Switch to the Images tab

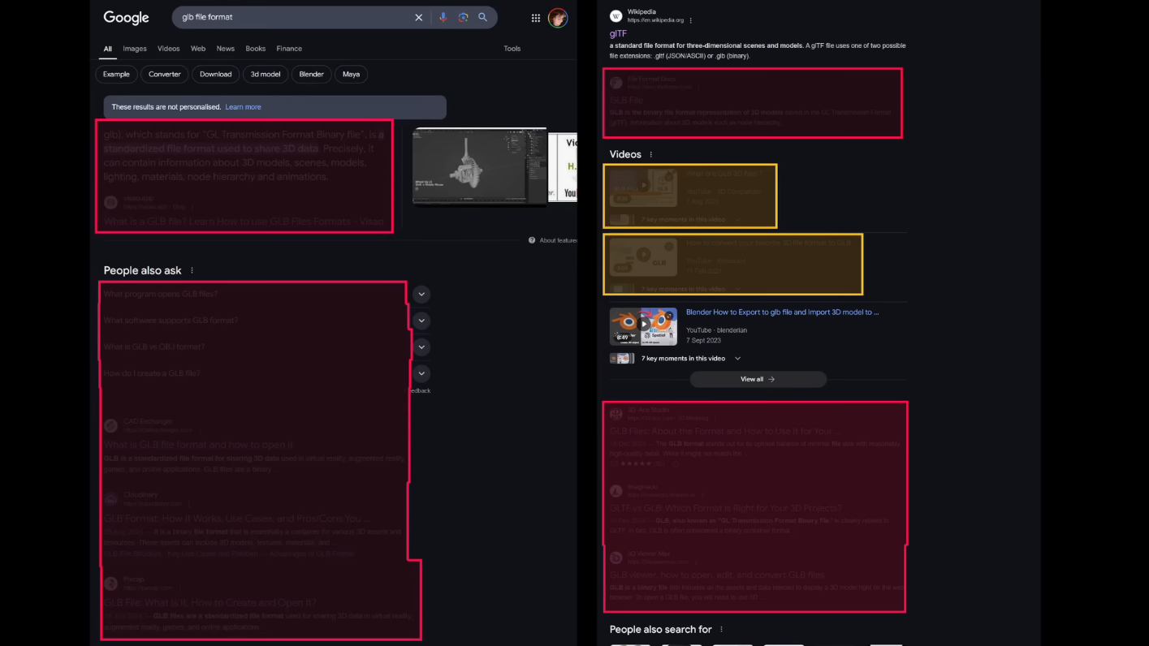point(135,49)
